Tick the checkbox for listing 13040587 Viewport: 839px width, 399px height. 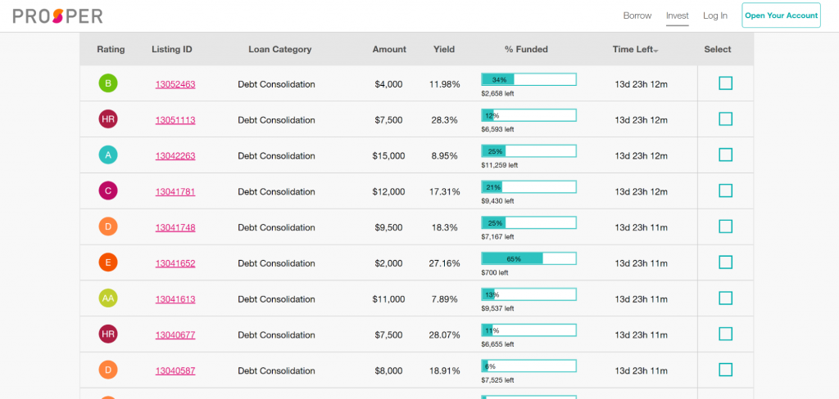[x=726, y=370]
